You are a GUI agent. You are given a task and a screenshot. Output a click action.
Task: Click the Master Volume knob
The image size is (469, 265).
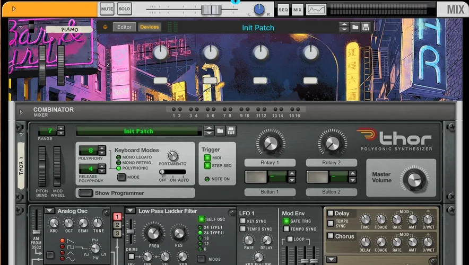pyautogui.click(x=413, y=180)
